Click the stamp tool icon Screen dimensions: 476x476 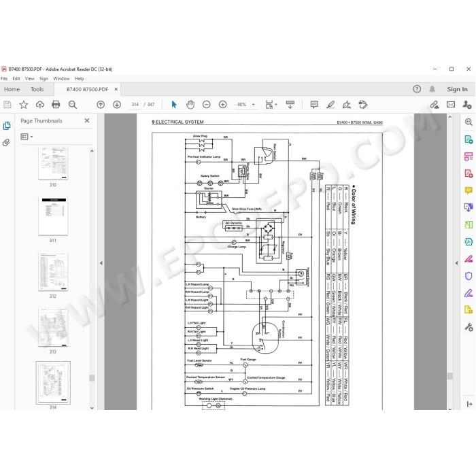coord(363,105)
